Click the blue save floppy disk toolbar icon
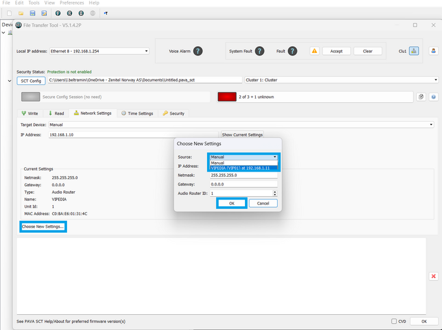Screen dimensions: 442x330 tap(32, 13)
